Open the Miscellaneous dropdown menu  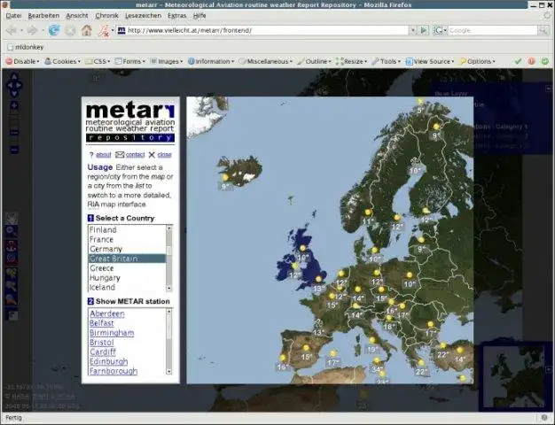point(266,61)
